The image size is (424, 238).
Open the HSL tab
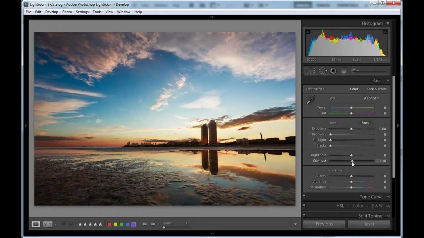[340, 206]
